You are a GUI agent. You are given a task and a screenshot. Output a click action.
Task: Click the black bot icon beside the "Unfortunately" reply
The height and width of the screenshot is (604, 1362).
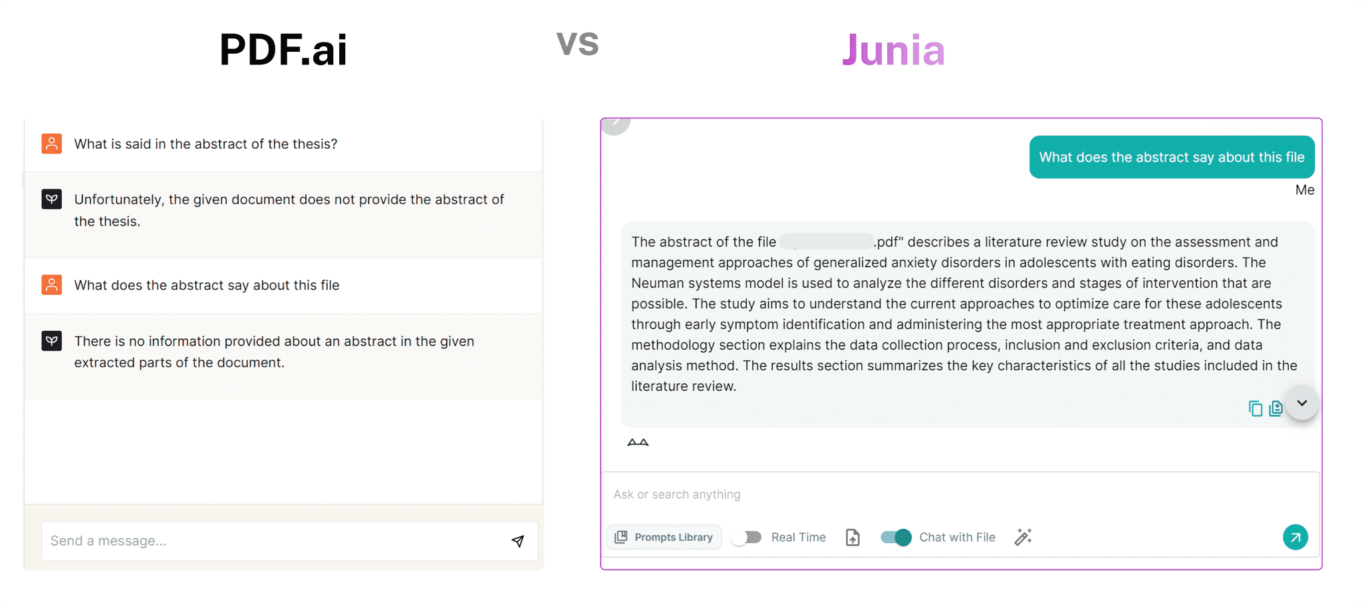(x=52, y=199)
